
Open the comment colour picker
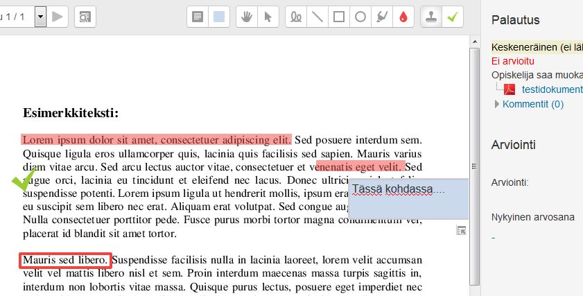tap(219, 17)
